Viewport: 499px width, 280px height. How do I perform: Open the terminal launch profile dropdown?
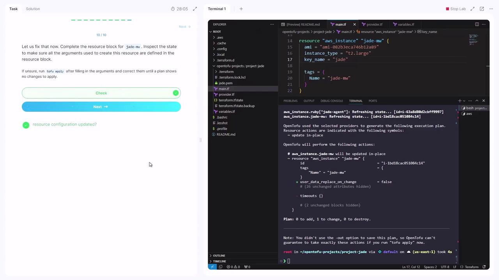click(464, 101)
